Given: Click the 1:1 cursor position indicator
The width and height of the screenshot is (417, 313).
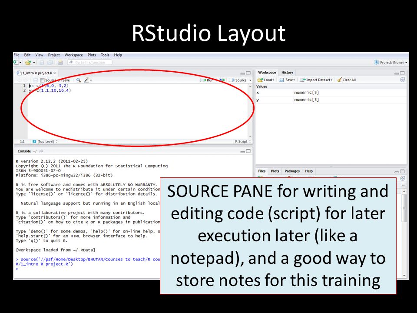Looking at the screenshot, I should click(22, 142).
